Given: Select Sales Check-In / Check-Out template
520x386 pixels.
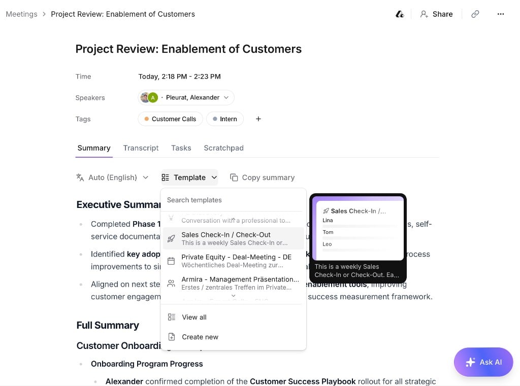Looking at the screenshot, I should 233,238.
